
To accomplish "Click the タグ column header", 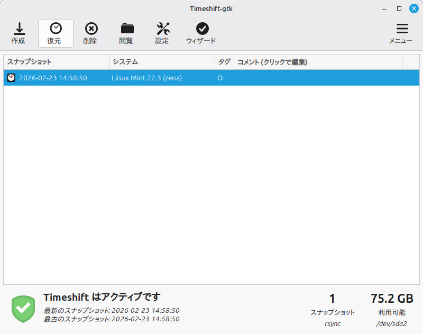I will (224, 62).
